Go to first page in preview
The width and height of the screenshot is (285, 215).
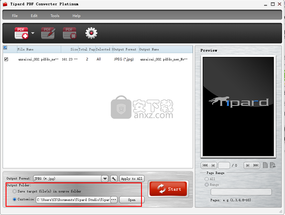[x=205, y=165]
